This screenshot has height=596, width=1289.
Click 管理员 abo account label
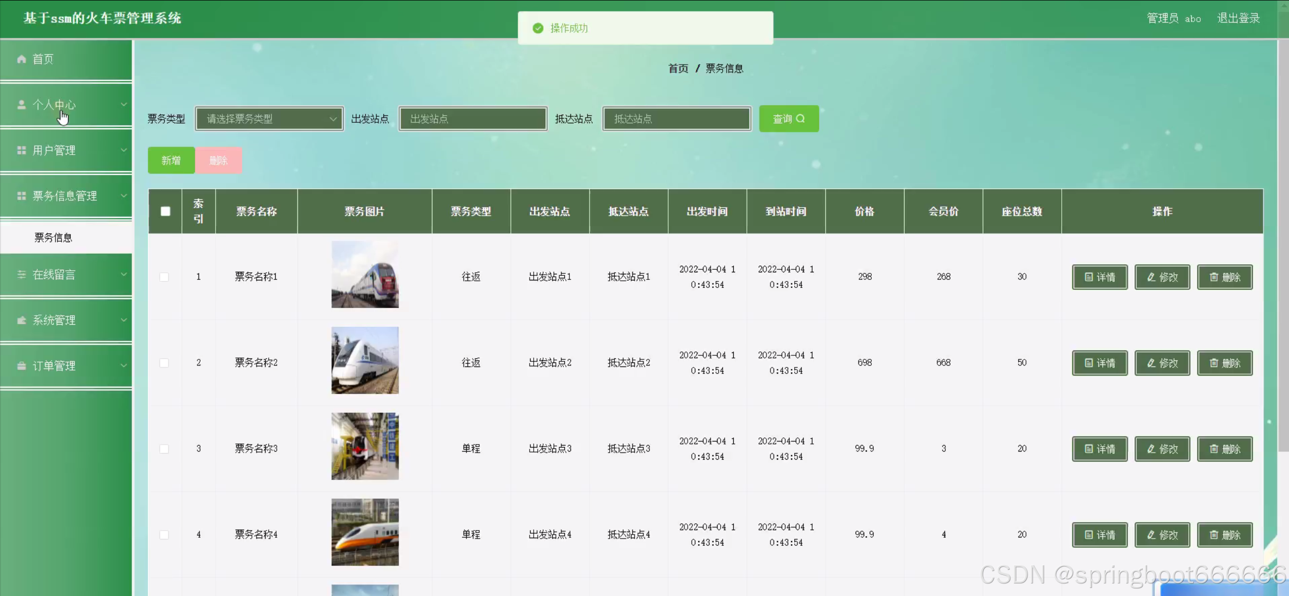tap(1174, 18)
